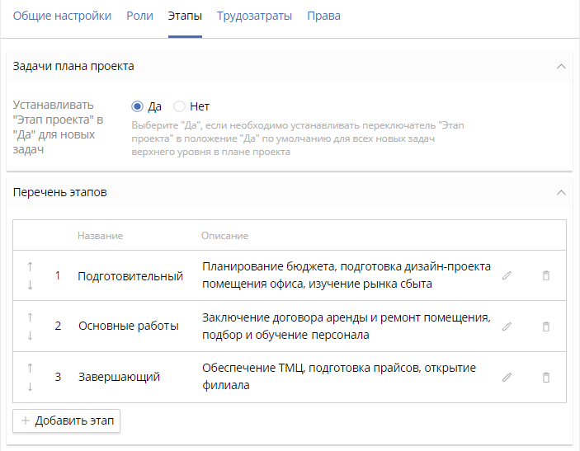This screenshot has height=451, width=580.
Task: Collapse the Задачи плана проекта section
Action: (561, 66)
